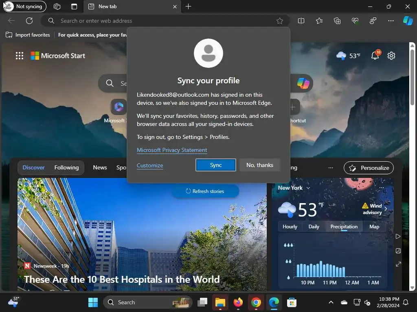Open Google Chrome from taskbar
The height and width of the screenshot is (312, 417).
point(256,302)
